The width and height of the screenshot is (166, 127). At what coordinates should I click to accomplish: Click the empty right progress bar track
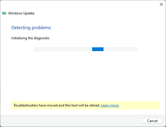click(120, 49)
